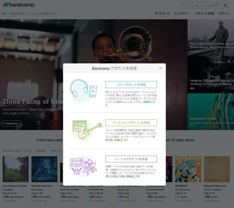Open the ディスカバー menu item
This screenshot has height=208, width=234.
tap(182, 14)
